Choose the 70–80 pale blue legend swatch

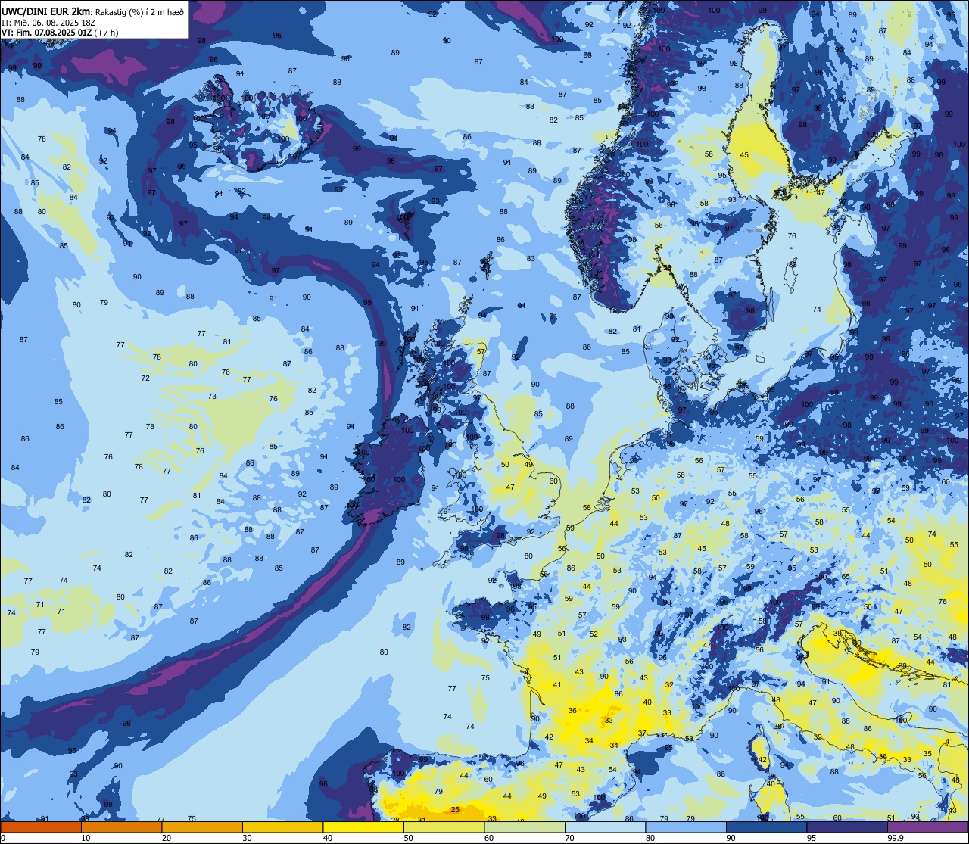click(x=605, y=827)
